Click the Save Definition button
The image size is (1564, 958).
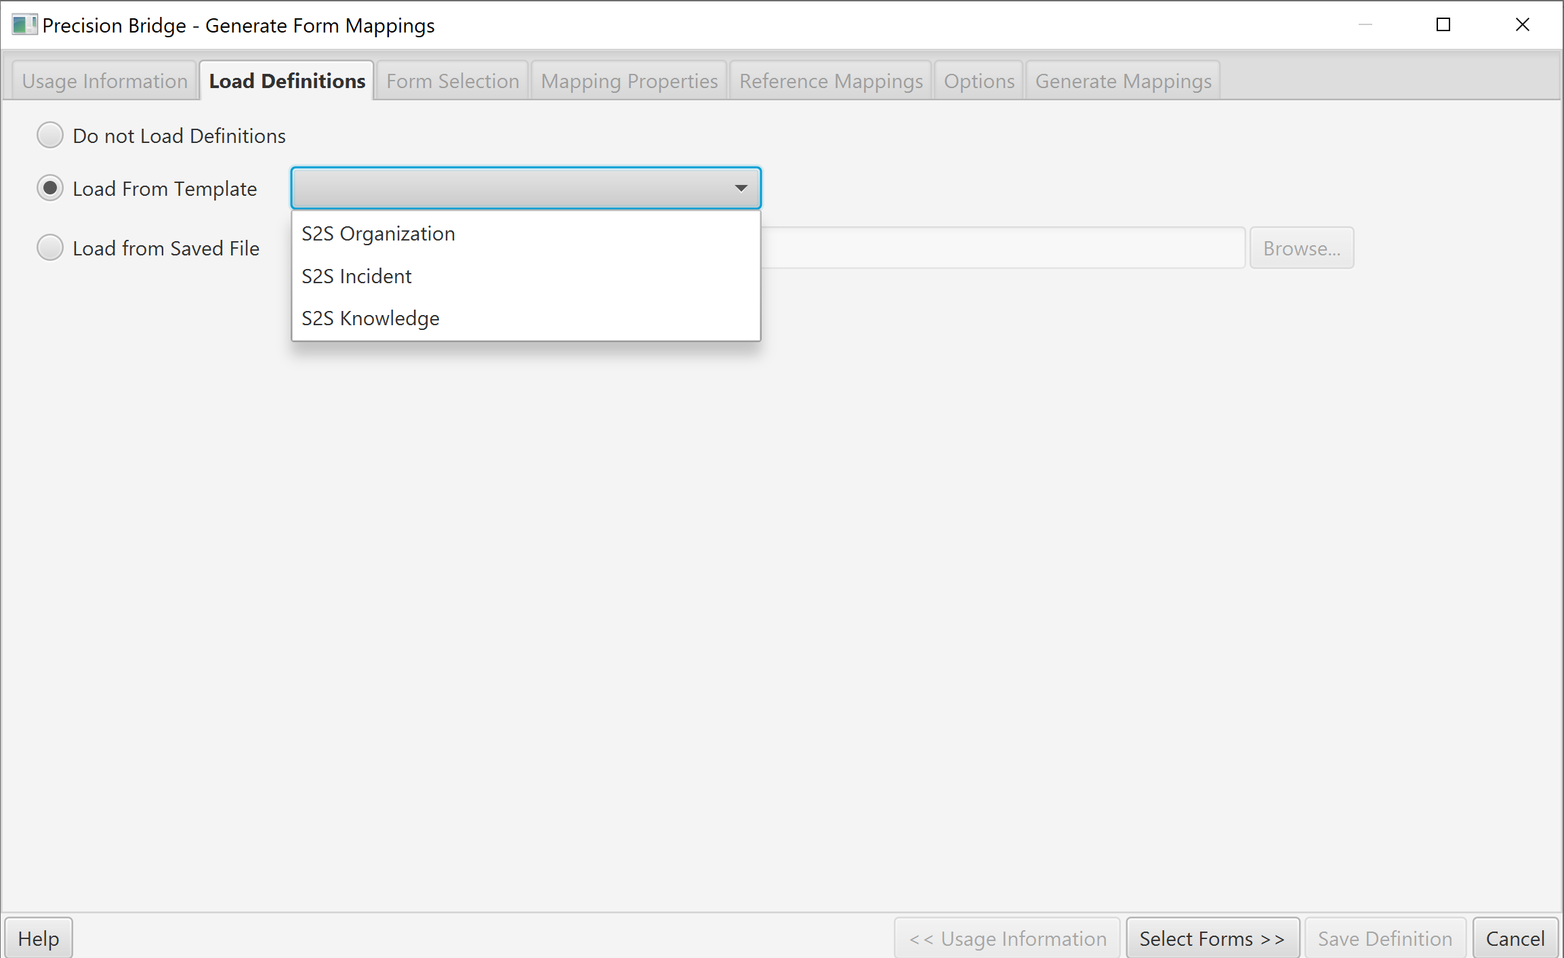[x=1384, y=938]
